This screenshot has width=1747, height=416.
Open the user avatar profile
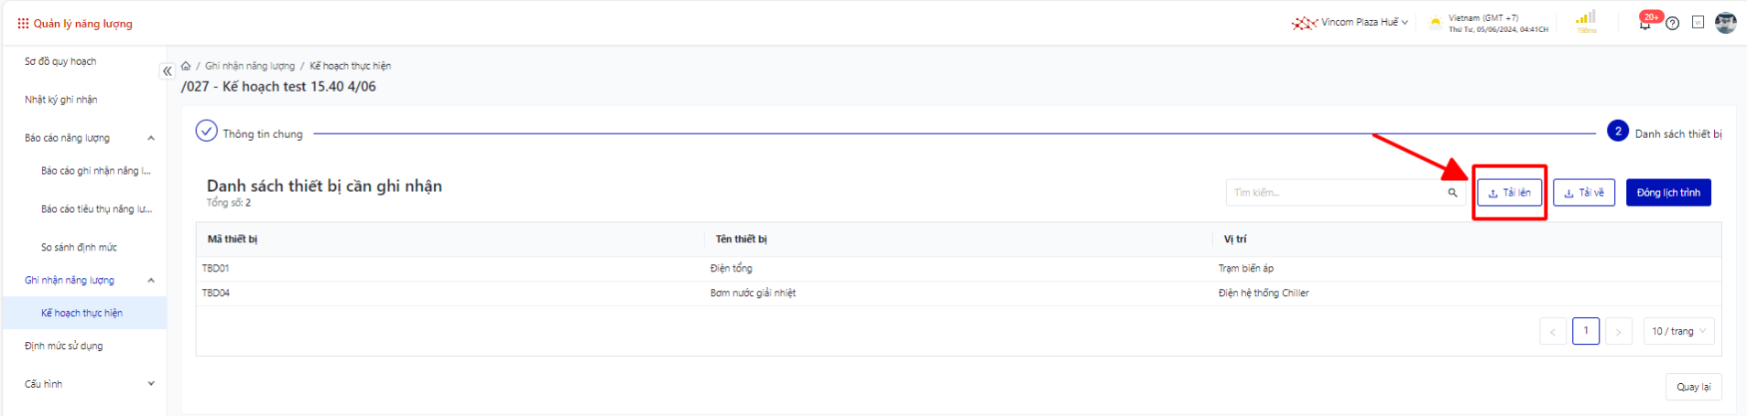pyautogui.click(x=1726, y=23)
